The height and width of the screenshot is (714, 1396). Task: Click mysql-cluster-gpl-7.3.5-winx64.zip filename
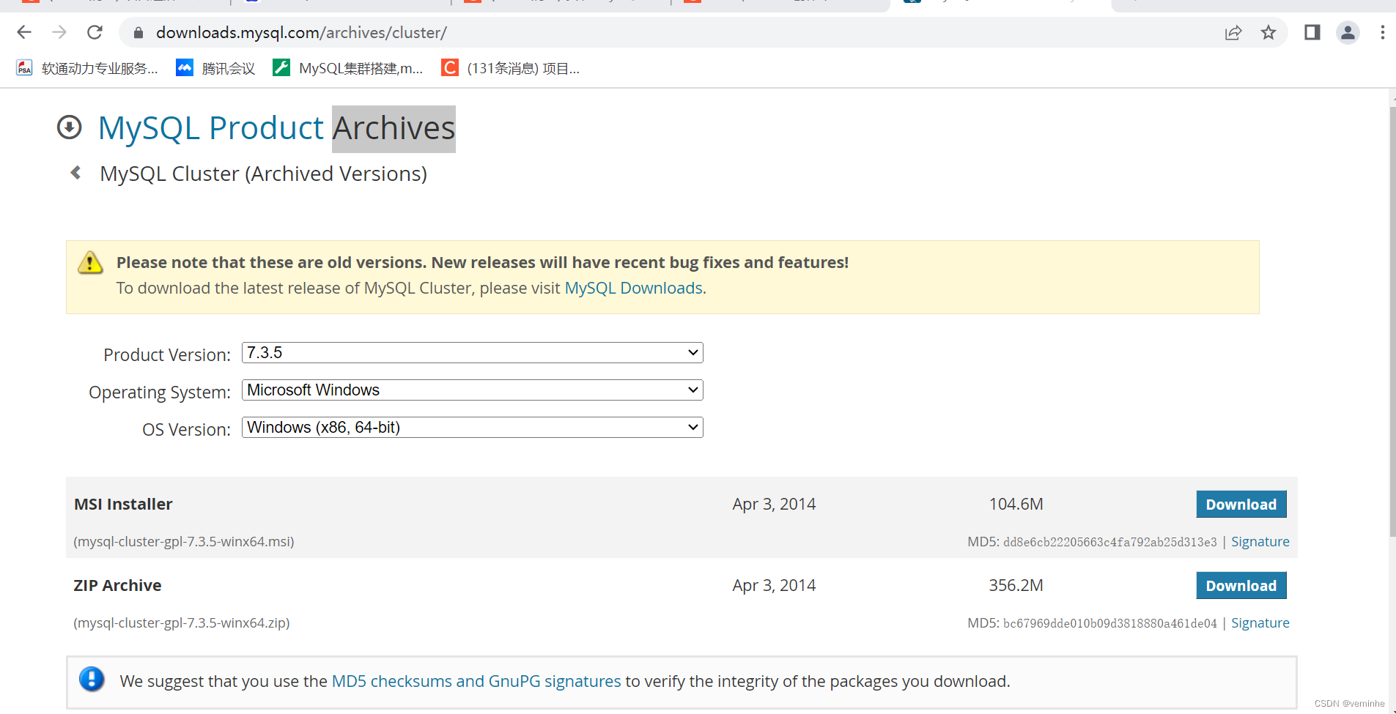[x=182, y=623]
